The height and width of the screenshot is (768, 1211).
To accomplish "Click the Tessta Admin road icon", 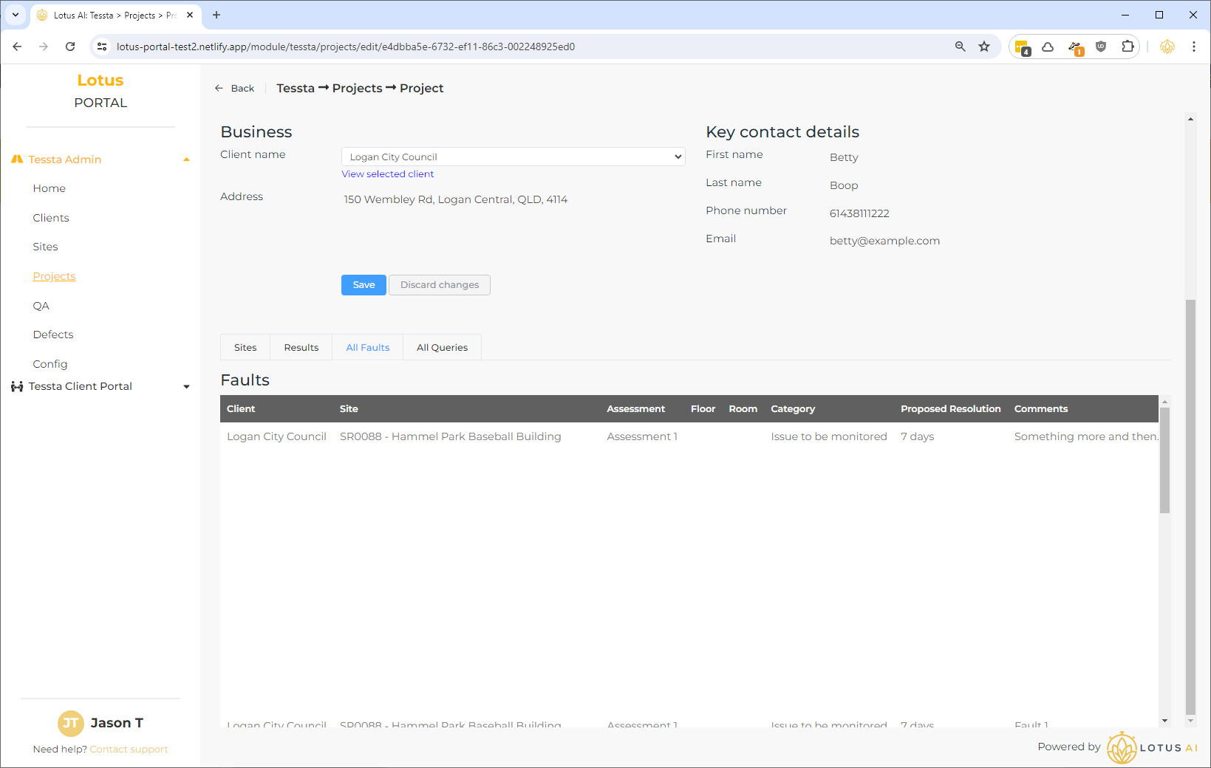I will pyautogui.click(x=17, y=160).
